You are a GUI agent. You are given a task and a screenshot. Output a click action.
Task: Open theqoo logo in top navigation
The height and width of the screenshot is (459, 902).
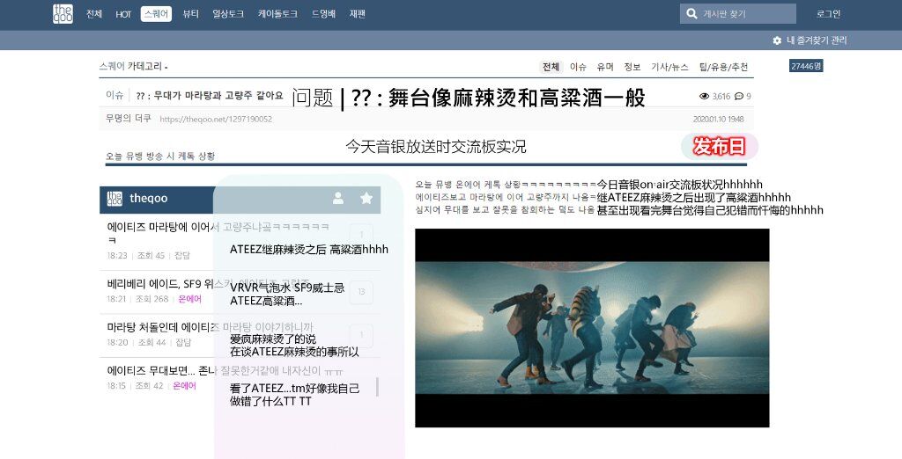click(x=63, y=14)
